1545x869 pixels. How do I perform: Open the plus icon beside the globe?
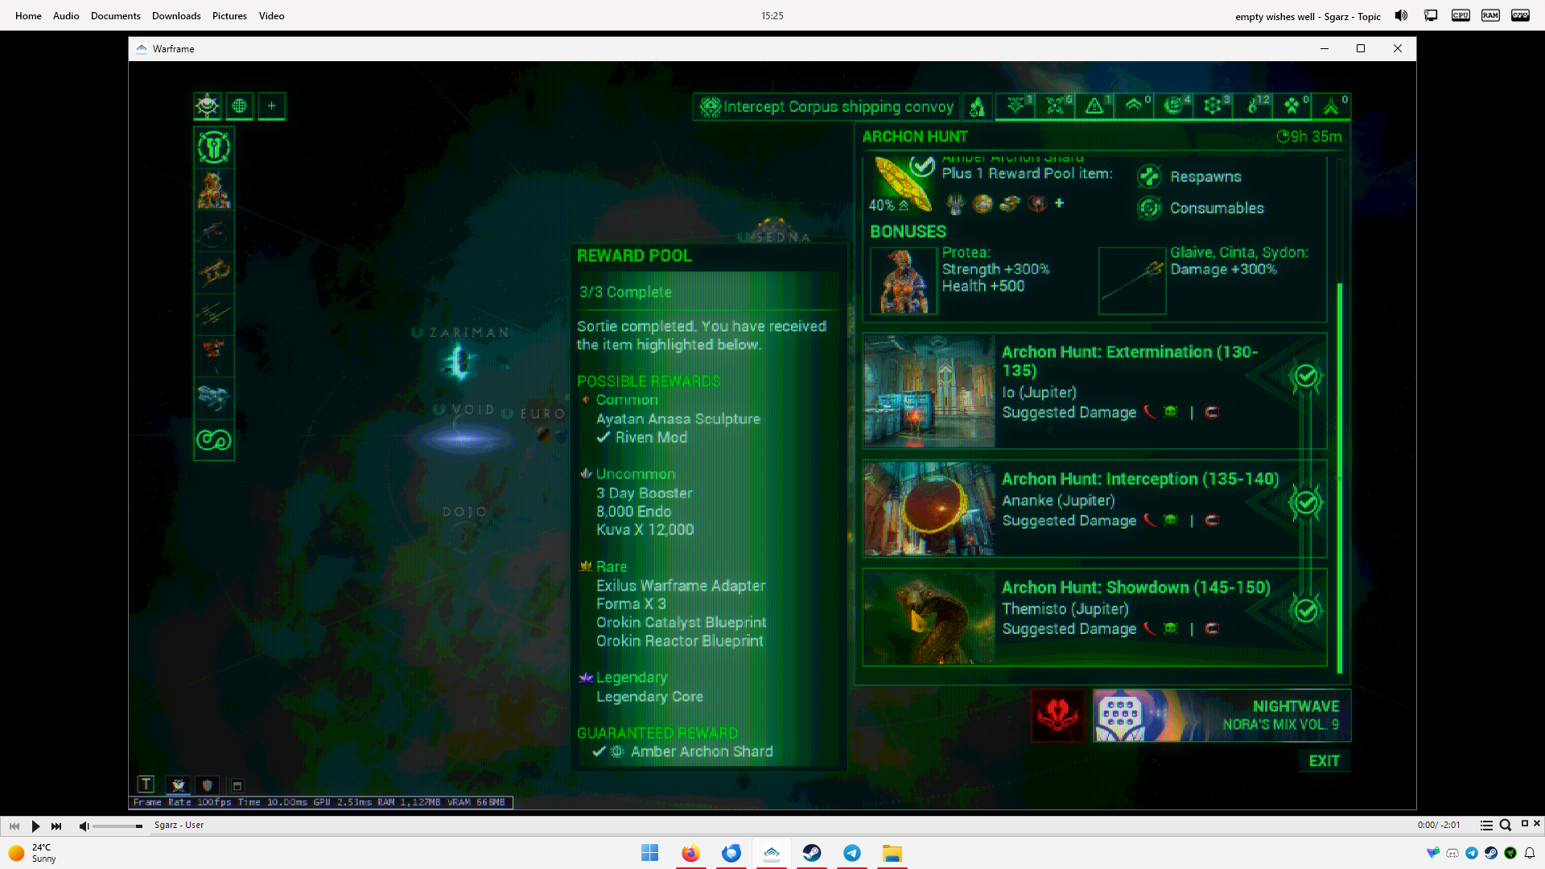[x=272, y=106]
